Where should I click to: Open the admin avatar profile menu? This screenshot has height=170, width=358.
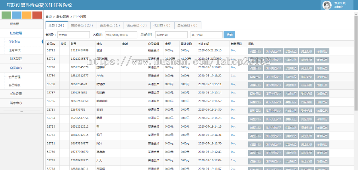click(326, 5)
